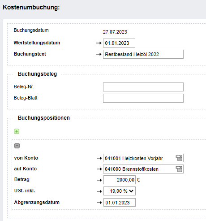Screen dimensions: 206x221
Task: Click the € symbol next to Betrag
Action: 138,180
